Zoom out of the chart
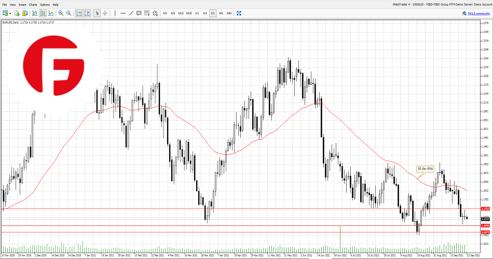This screenshot has height=259, width=493. (69, 13)
